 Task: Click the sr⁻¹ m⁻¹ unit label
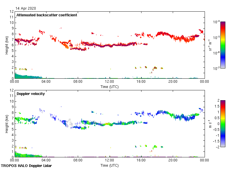(210, 45)
